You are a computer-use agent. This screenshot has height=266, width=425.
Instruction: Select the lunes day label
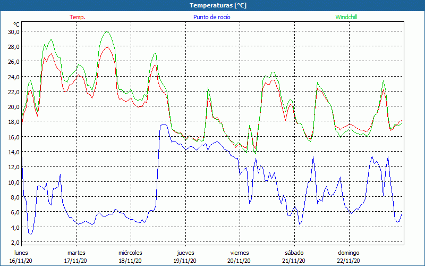(x=21, y=253)
